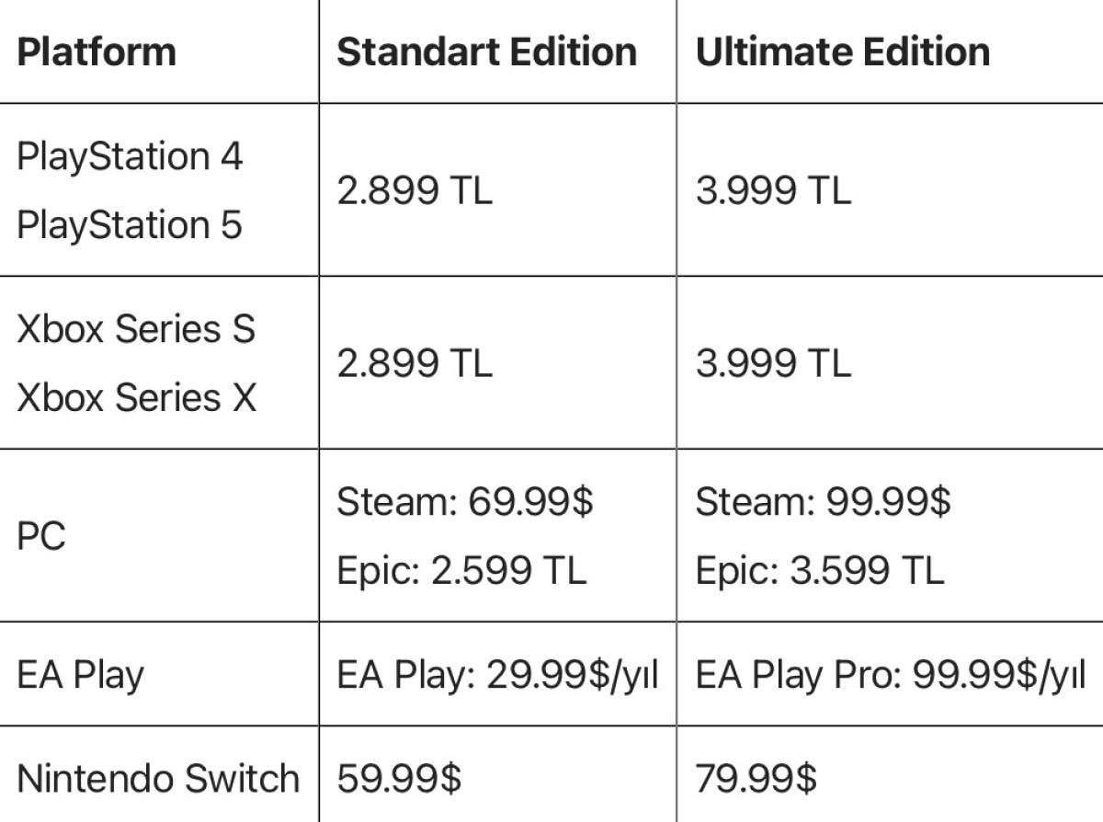Select PlayStation Ultimate price 3.999 TL

click(x=773, y=190)
